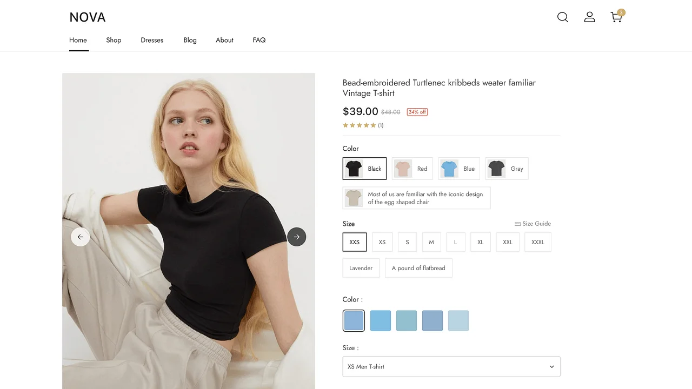
Task: Expand the XS Men T-shirt dropdown
Action: 451,366
